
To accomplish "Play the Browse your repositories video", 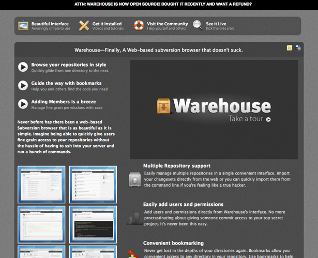I will [x=23, y=67].
